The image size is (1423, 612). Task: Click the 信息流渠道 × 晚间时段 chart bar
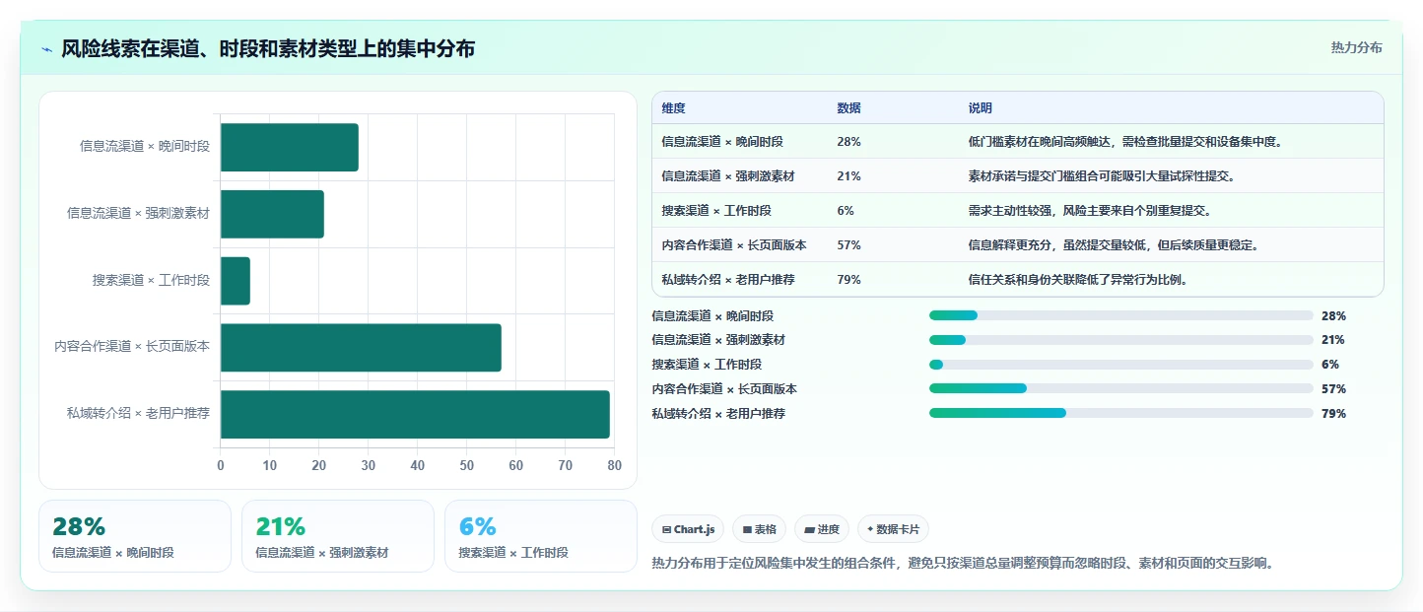click(x=290, y=148)
